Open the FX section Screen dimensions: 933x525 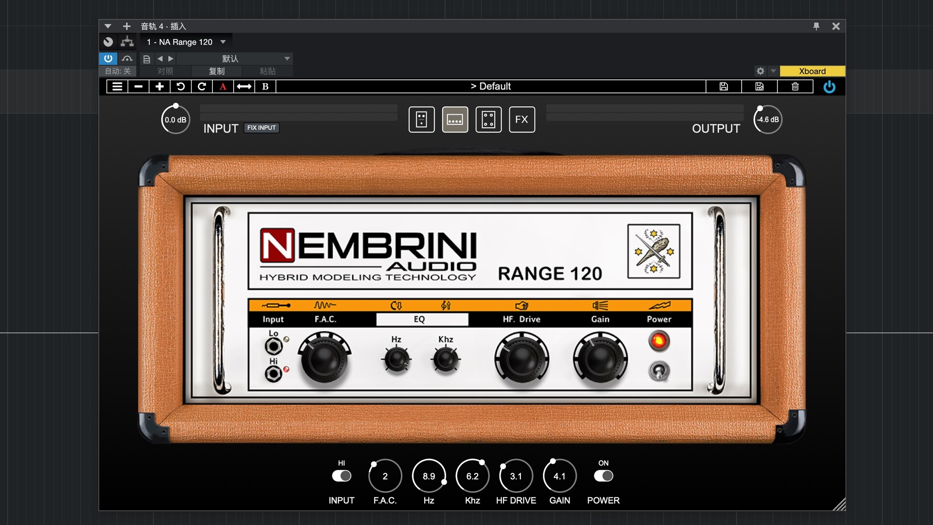[522, 120]
